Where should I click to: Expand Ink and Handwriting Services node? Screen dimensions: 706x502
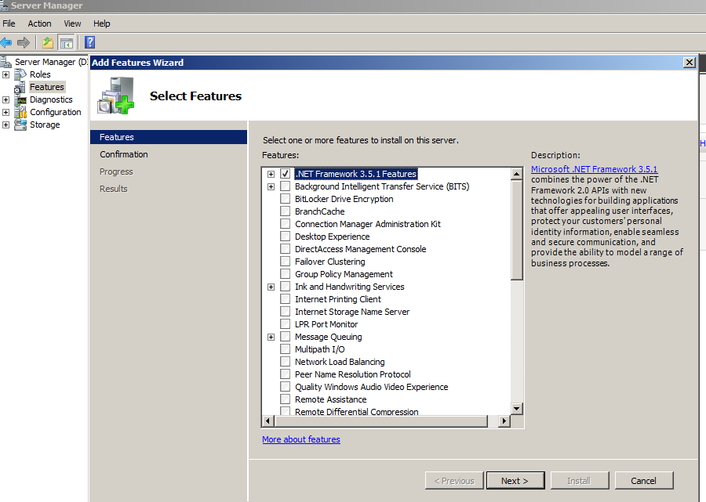(271, 287)
